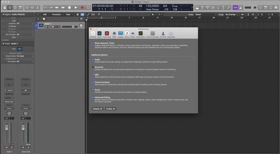Open My Info preferences icon
Image resolution: width=280 pixels, height=154 pixels.
[163, 35]
